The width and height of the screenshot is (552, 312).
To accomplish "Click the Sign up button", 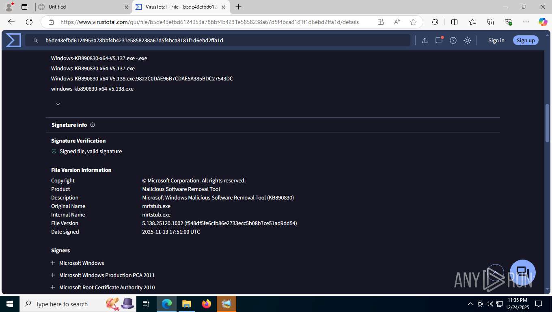I will [526, 40].
